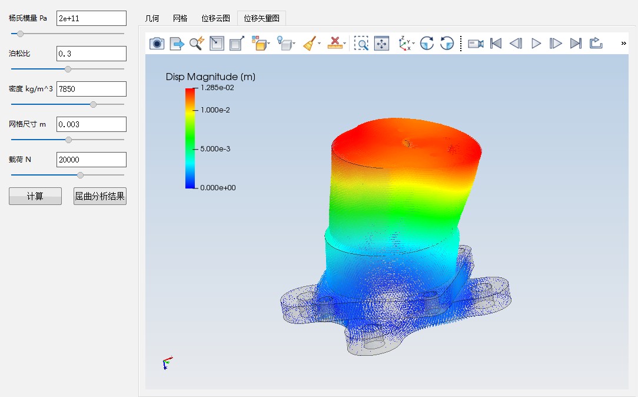The image size is (638, 397).
Task: Step back one animation frame
Action: point(516,44)
